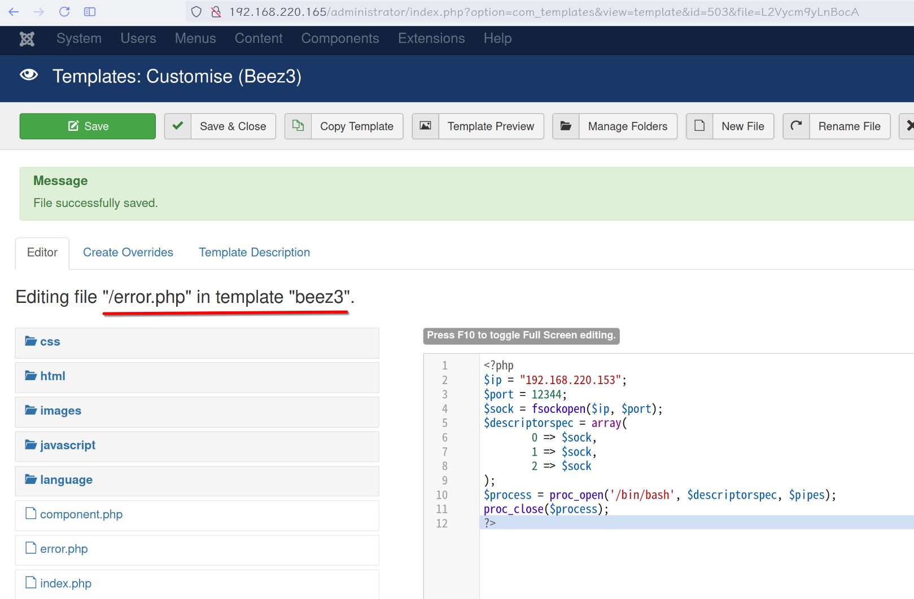
Task: Click the images folder icon
Action: click(x=31, y=410)
